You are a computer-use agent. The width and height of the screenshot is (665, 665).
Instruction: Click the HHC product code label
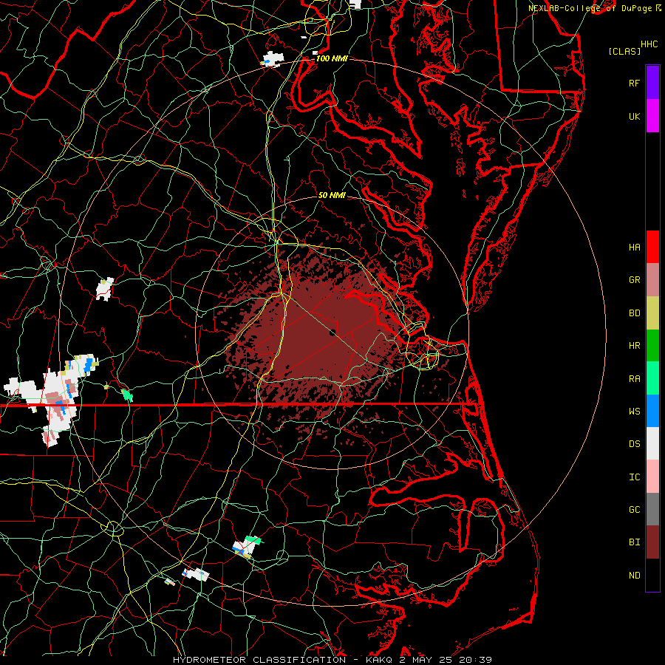(649, 44)
